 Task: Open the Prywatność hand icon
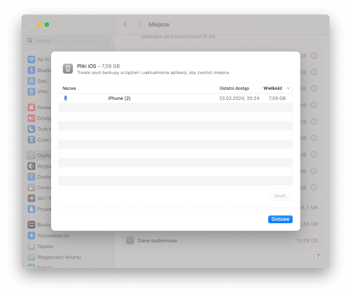click(x=31, y=209)
